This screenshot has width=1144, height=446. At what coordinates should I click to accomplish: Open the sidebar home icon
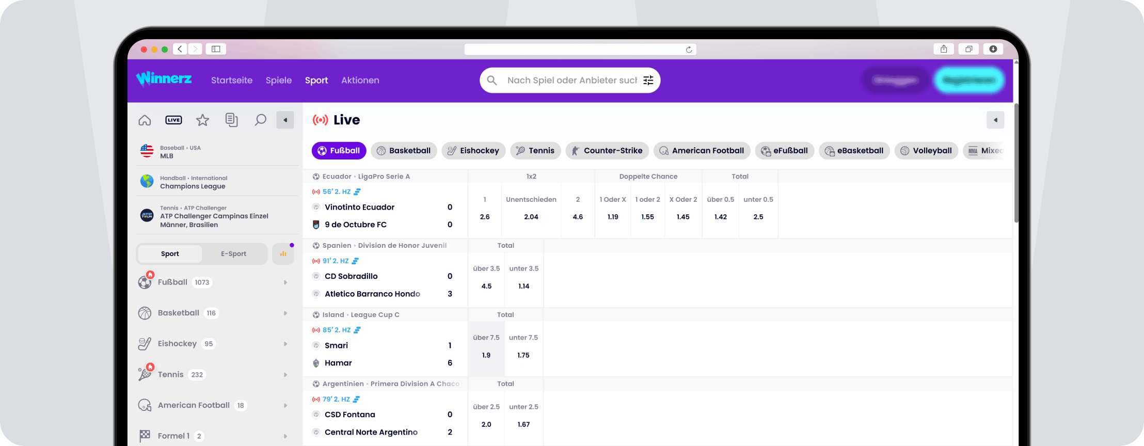[145, 120]
